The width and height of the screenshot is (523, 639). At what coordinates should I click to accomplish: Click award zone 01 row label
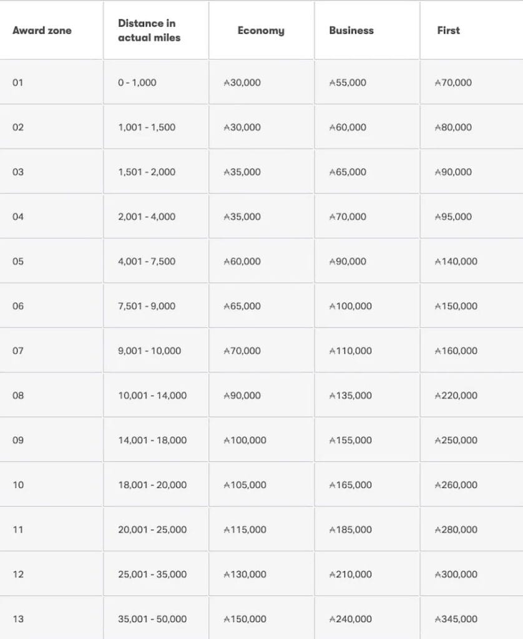point(17,82)
